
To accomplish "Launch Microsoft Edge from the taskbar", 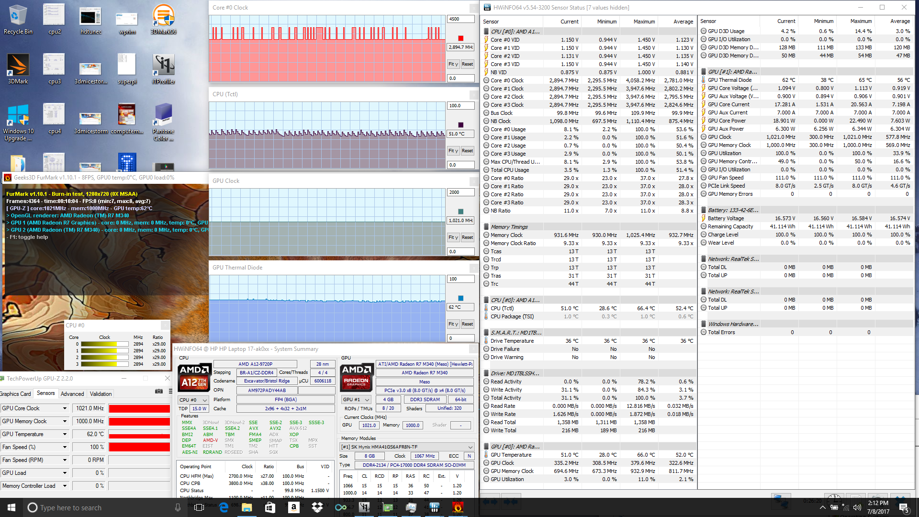I will point(224,507).
